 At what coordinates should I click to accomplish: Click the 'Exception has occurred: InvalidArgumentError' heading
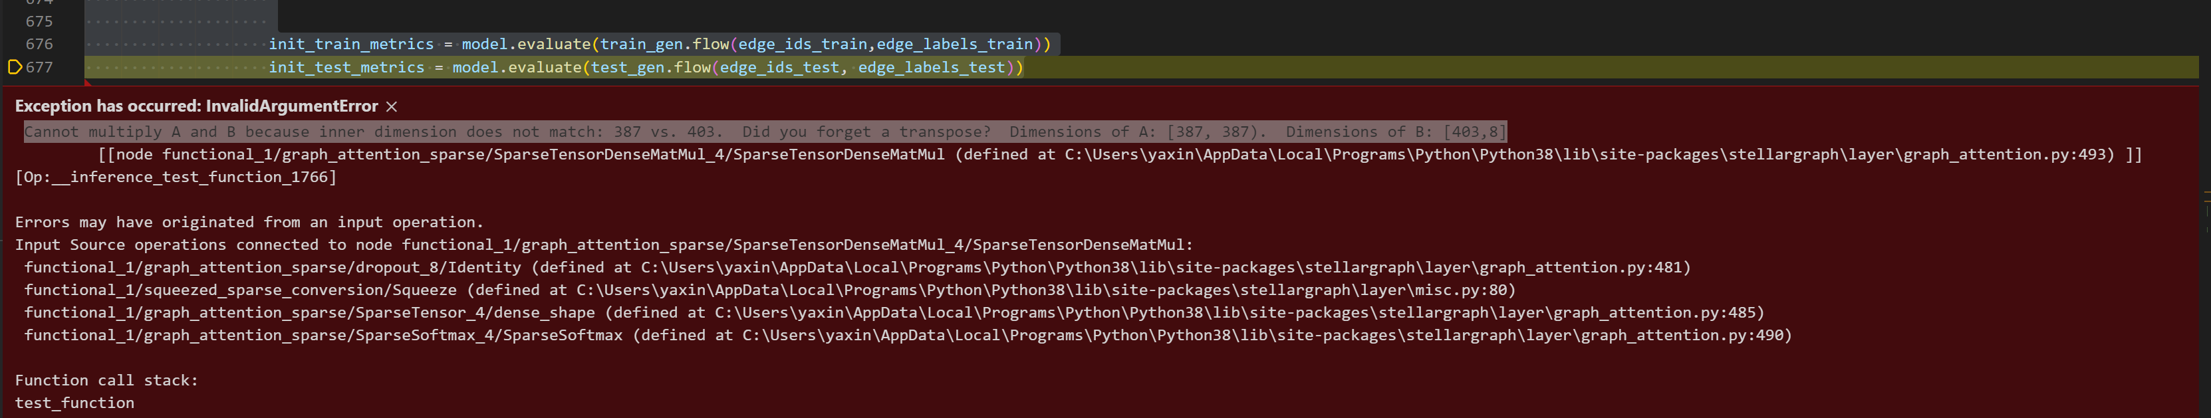click(197, 106)
